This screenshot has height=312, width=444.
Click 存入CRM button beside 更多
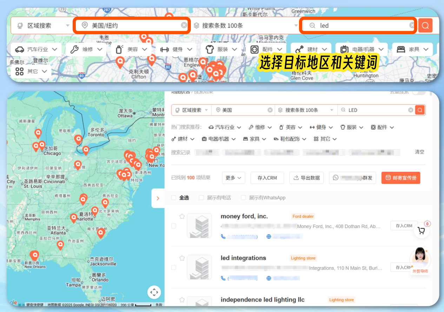[267, 178]
